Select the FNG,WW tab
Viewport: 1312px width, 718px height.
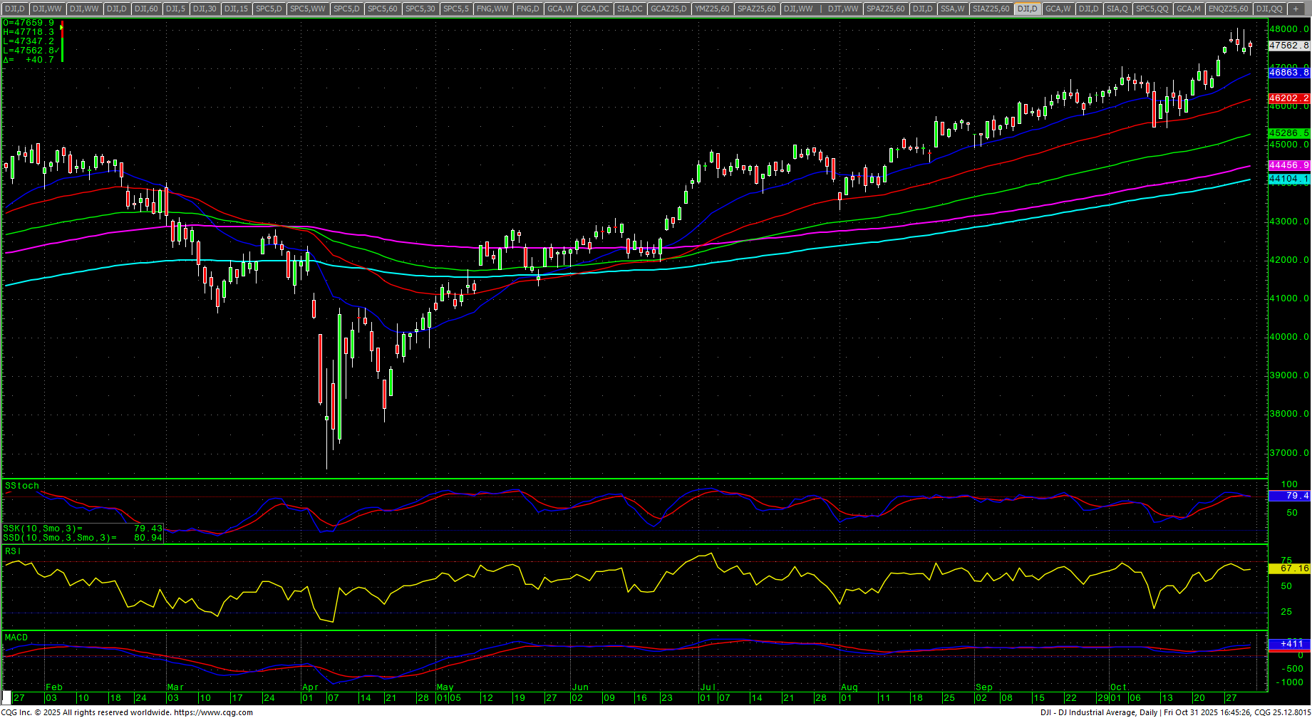(492, 9)
